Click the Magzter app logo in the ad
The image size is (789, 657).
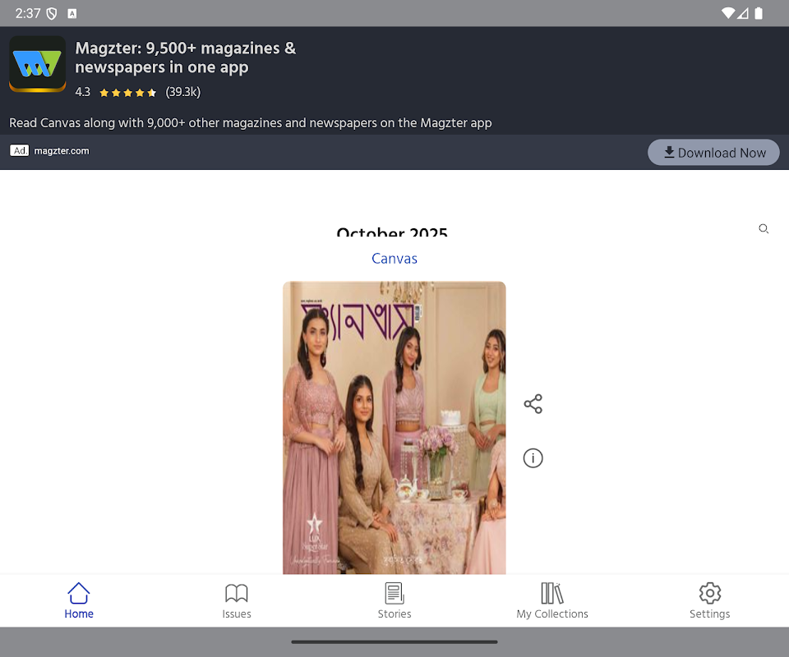tap(37, 64)
